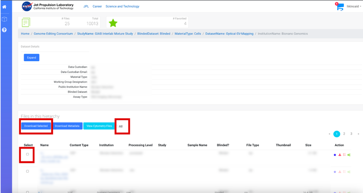363x193 pixels.
Task: Open the shopping cart icon
Action: [x=340, y=7]
